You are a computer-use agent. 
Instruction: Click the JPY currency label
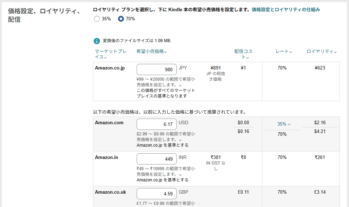[x=183, y=68]
